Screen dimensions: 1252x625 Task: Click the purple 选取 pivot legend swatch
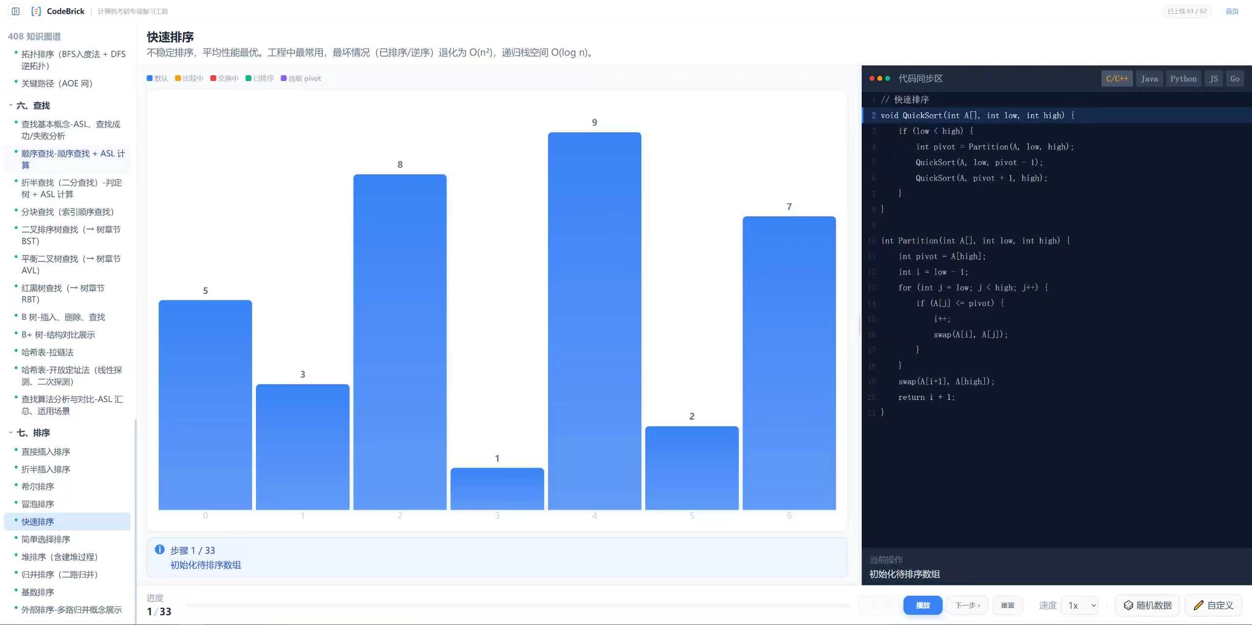click(x=283, y=78)
